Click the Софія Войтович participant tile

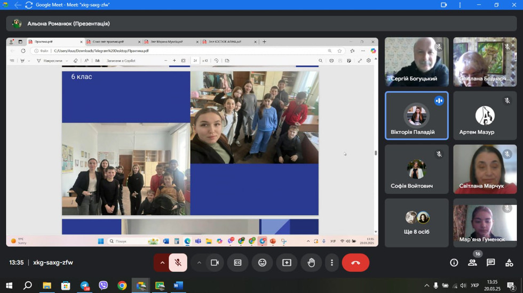pos(417,169)
